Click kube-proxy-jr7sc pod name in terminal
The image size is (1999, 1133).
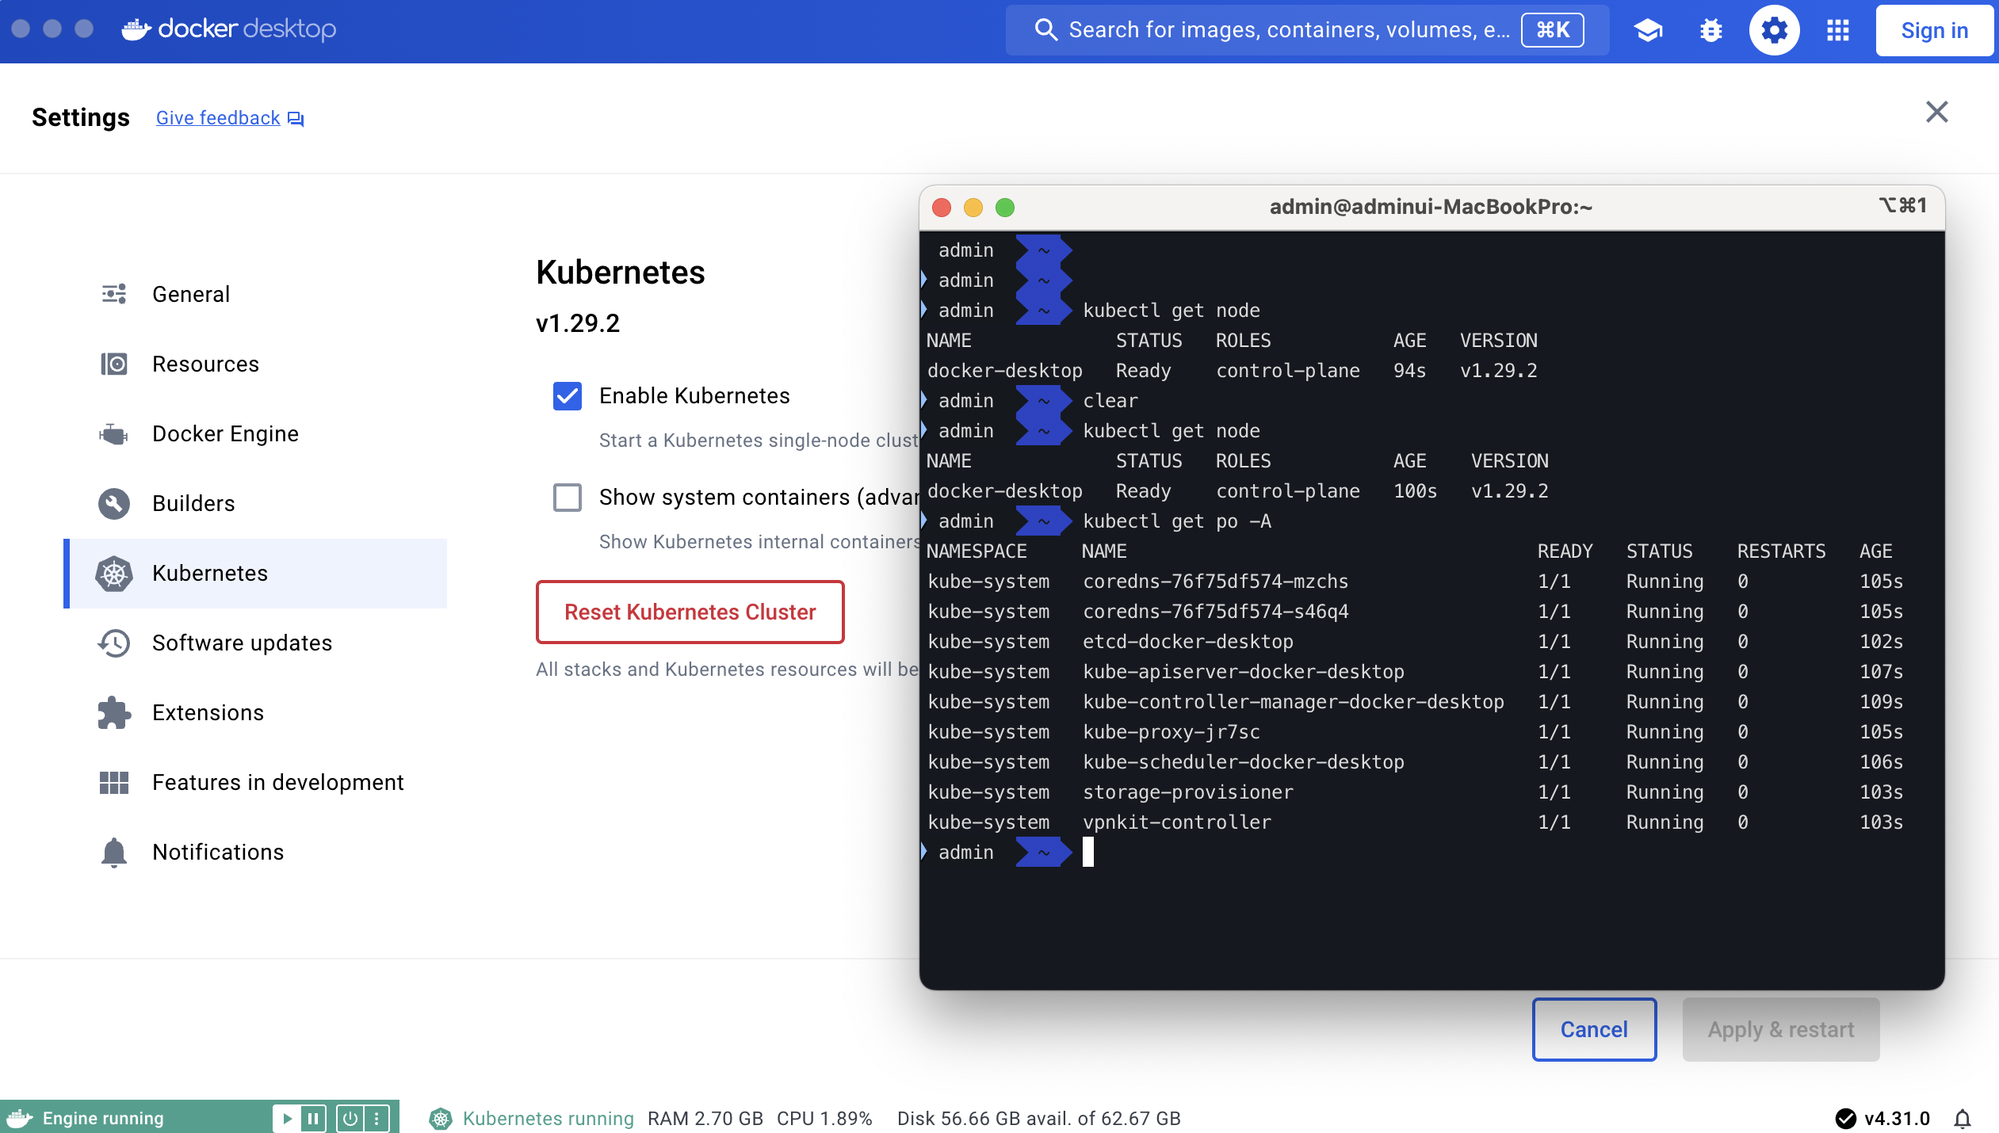[x=1171, y=731]
